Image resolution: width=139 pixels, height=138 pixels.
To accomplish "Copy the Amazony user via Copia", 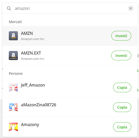I will click(122, 127).
